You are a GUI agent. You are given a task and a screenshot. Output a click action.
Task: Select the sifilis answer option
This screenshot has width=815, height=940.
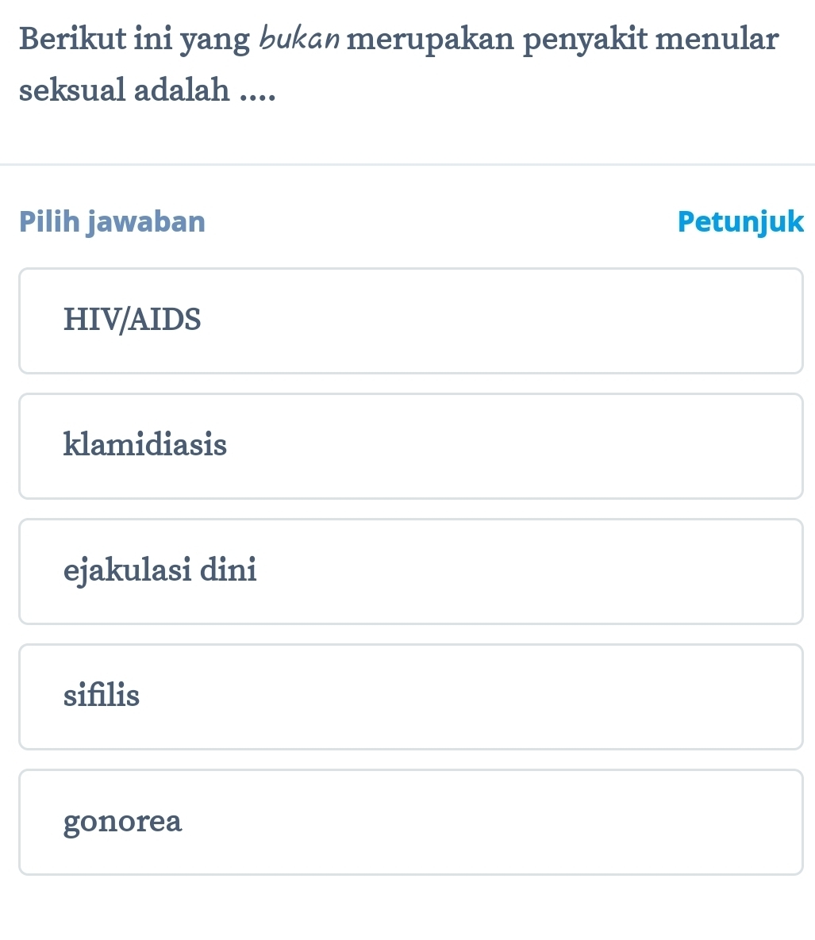point(411,696)
